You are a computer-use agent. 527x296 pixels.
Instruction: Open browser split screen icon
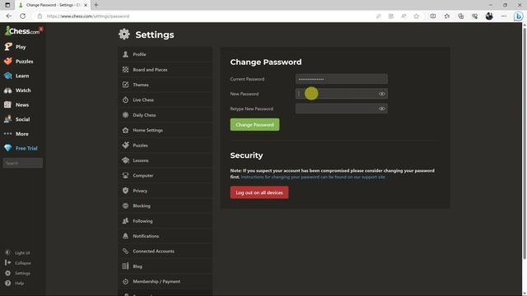click(x=433, y=16)
